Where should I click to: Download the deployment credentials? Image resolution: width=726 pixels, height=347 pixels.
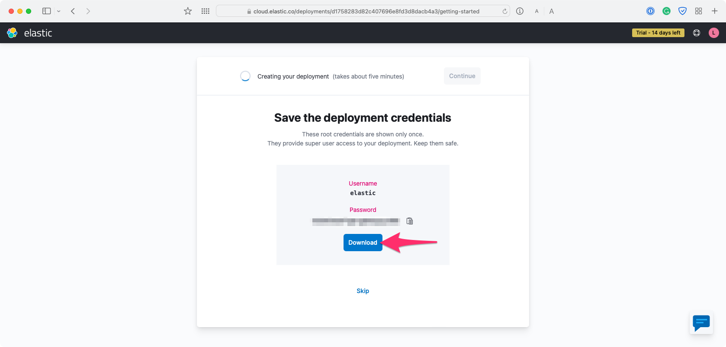click(363, 243)
